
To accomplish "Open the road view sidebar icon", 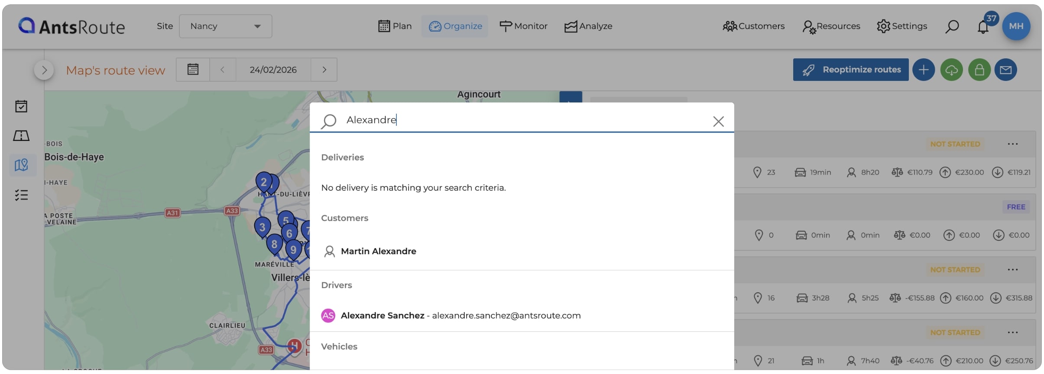I will [x=21, y=136].
